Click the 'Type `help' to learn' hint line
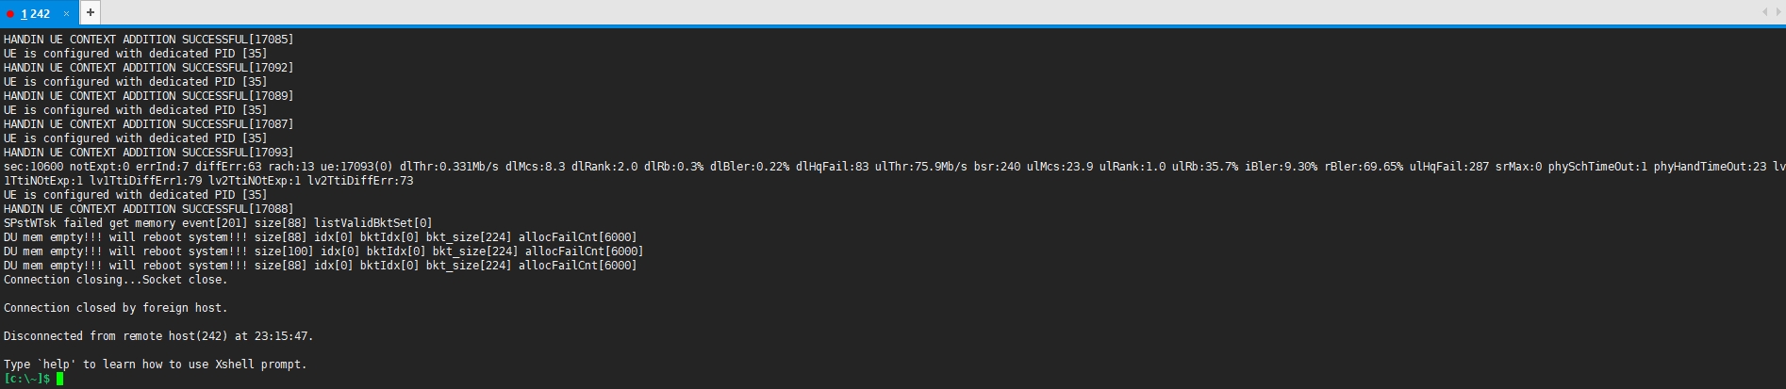 [155, 365]
